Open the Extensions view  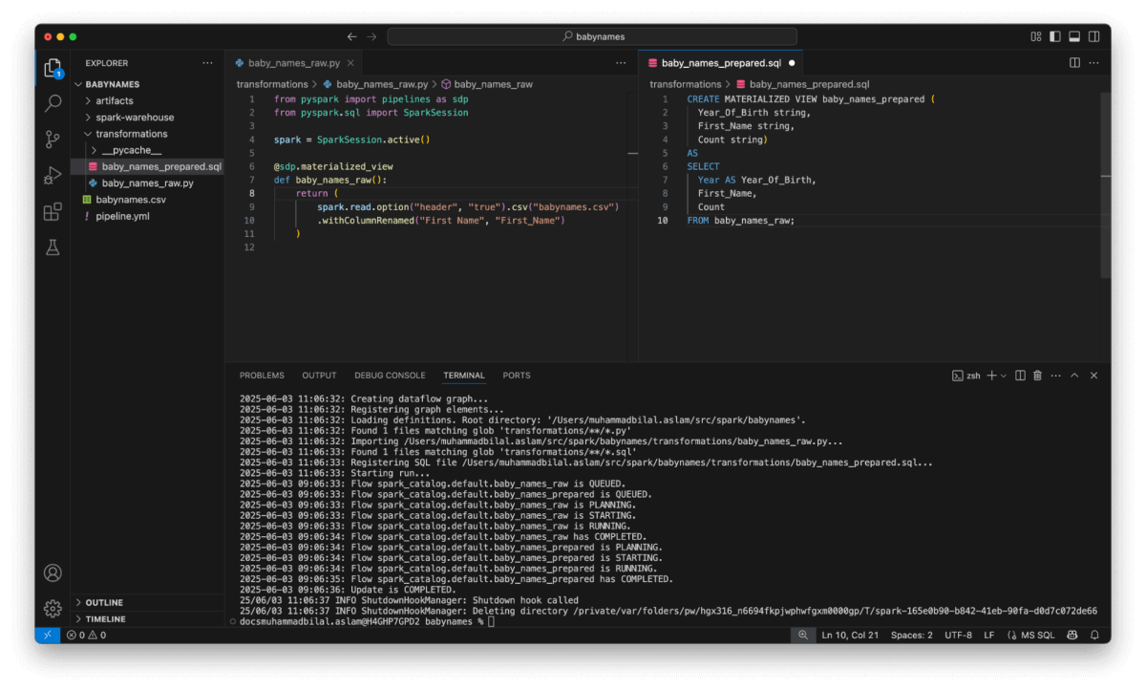coord(53,212)
